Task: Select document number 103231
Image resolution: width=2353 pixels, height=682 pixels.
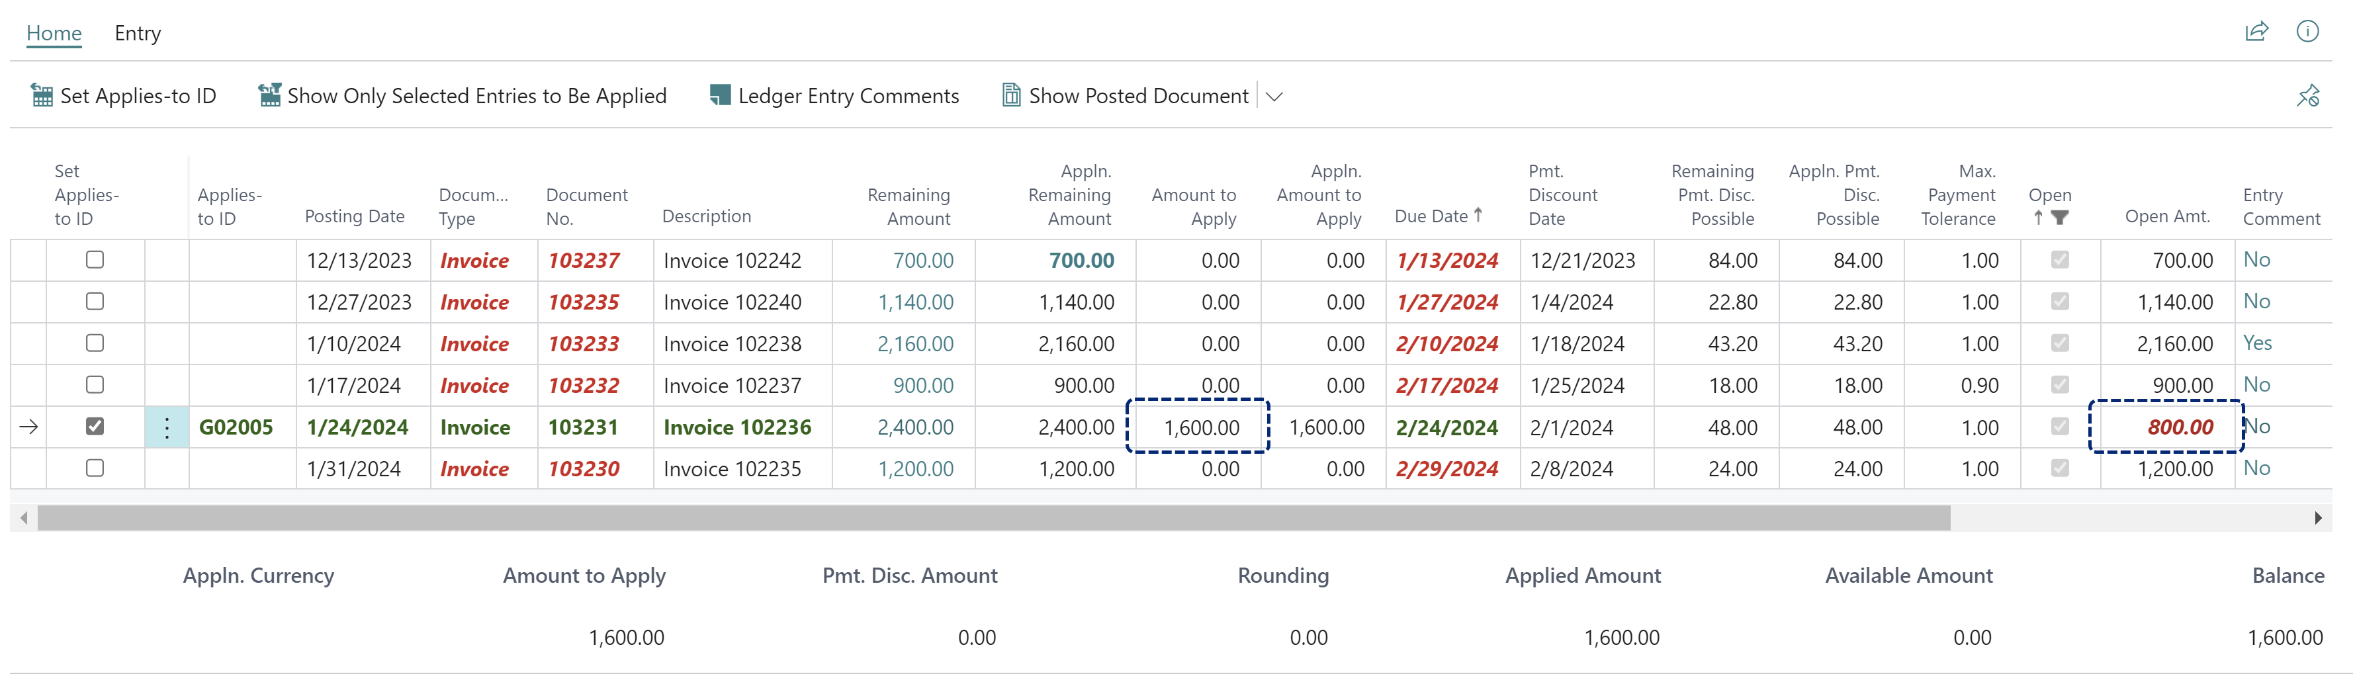Action: [583, 427]
